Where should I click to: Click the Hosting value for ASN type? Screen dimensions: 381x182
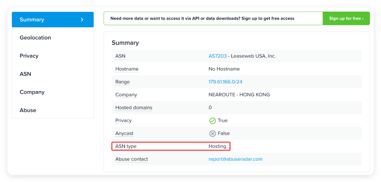click(x=217, y=146)
